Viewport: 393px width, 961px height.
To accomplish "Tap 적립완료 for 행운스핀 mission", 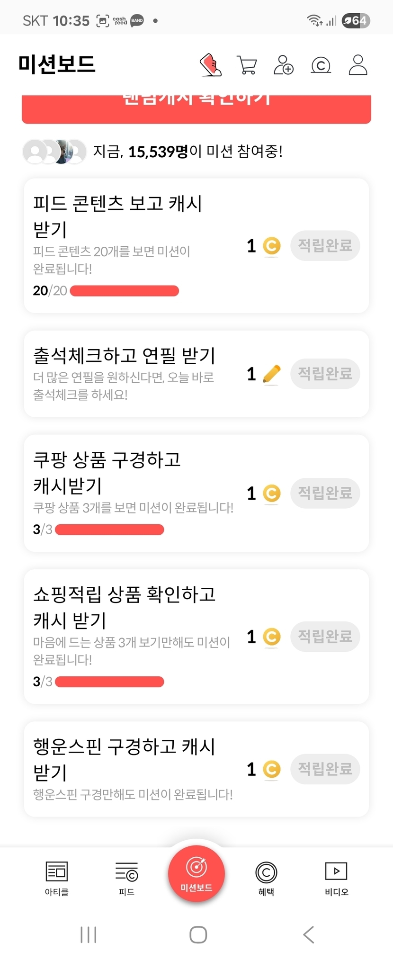I will pyautogui.click(x=325, y=769).
